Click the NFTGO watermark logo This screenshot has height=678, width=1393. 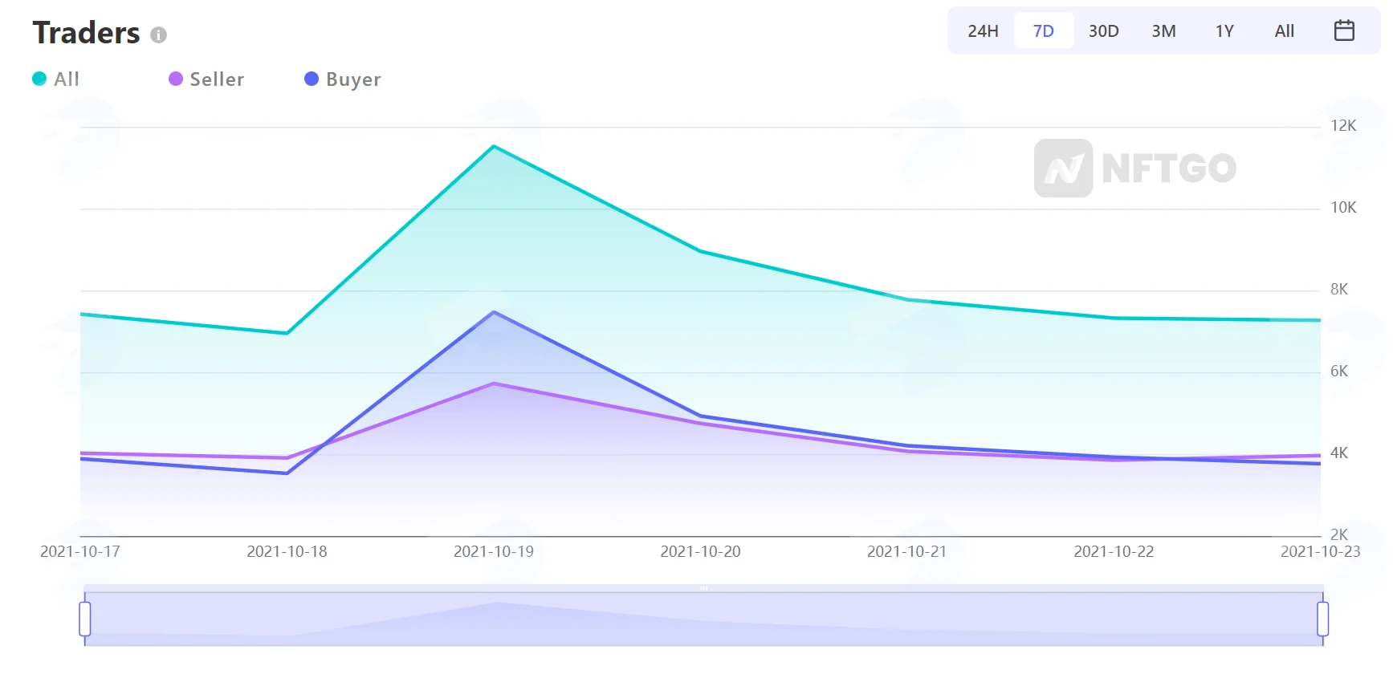pyautogui.click(x=1135, y=168)
